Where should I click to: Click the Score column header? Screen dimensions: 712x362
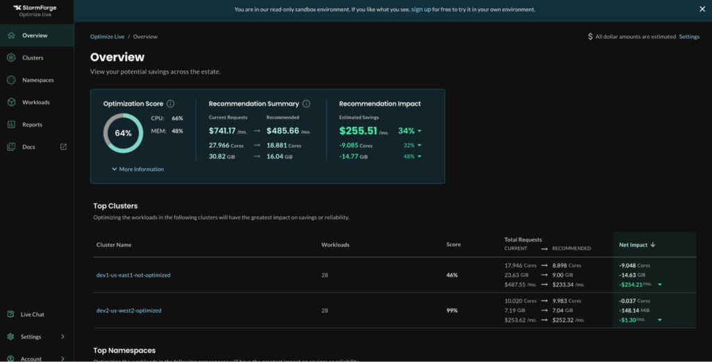(453, 245)
